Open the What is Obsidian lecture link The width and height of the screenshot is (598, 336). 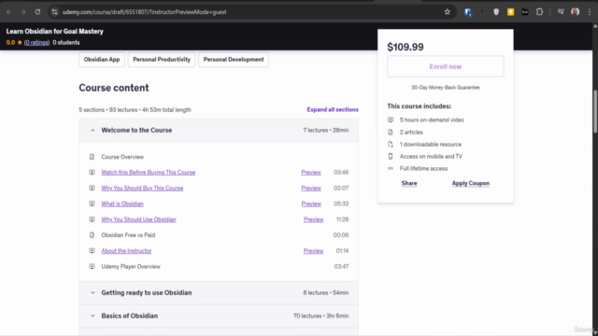(122, 203)
